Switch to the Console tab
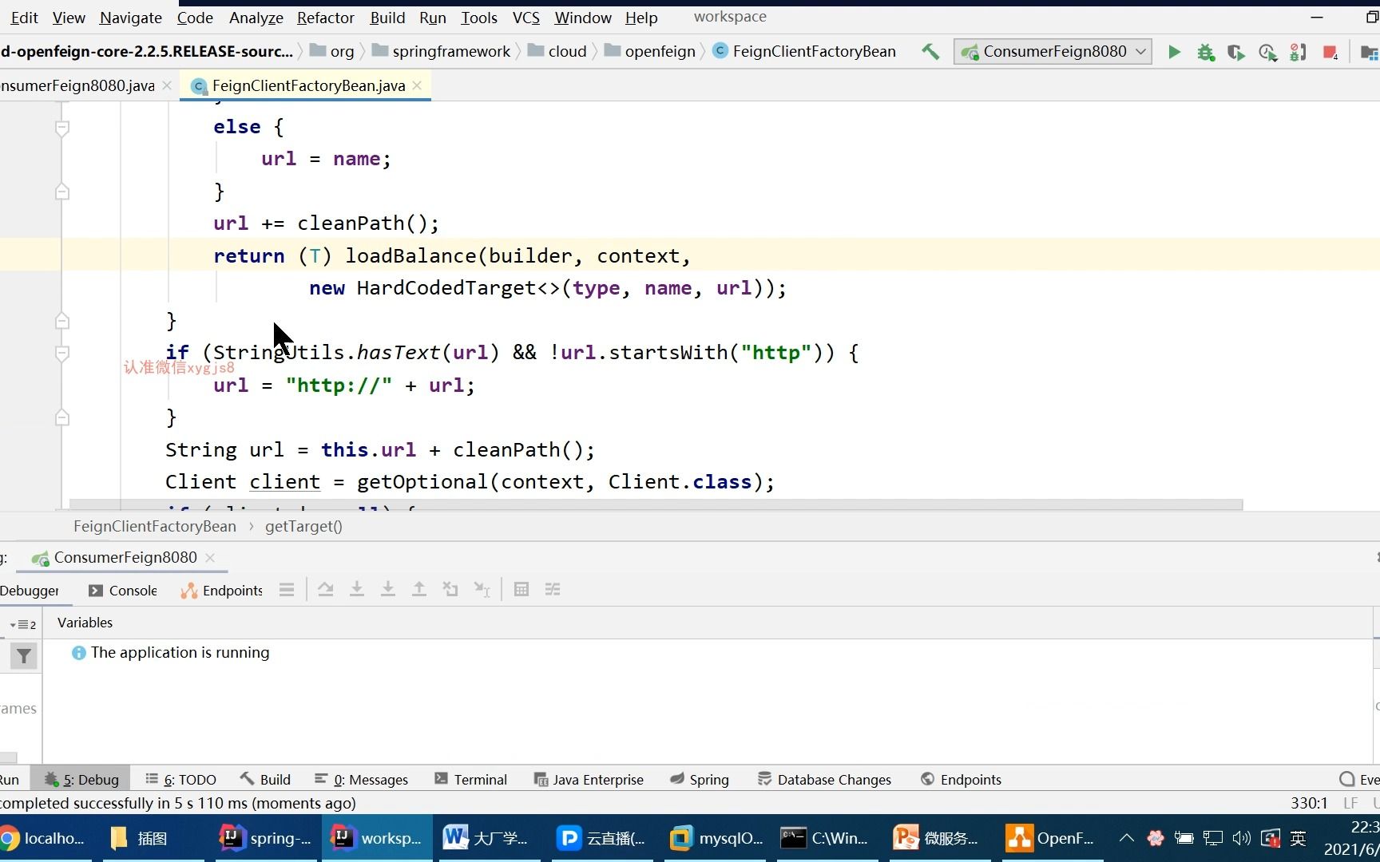 pos(123,591)
